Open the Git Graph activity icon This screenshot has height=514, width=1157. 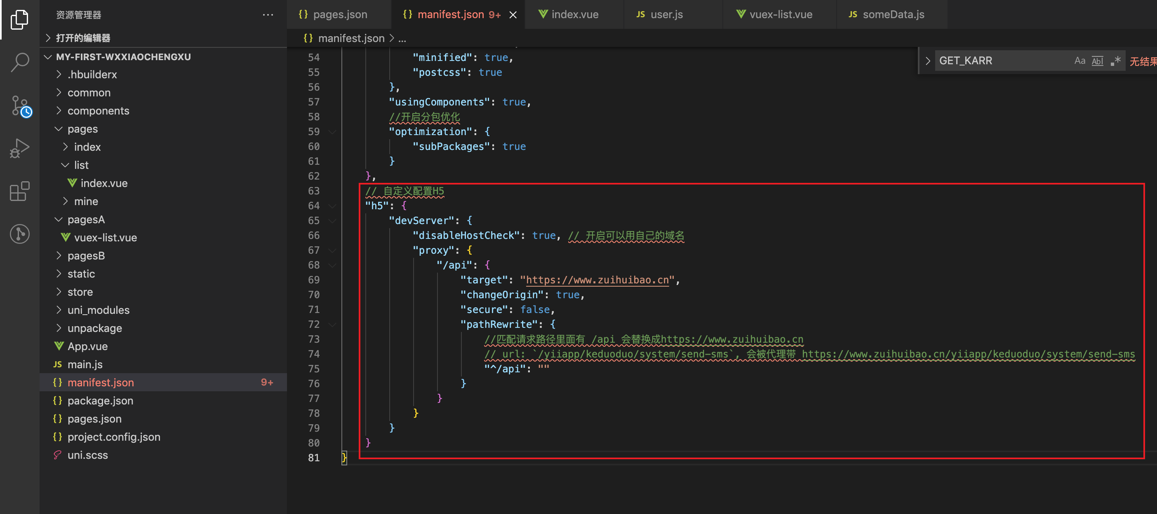click(19, 234)
